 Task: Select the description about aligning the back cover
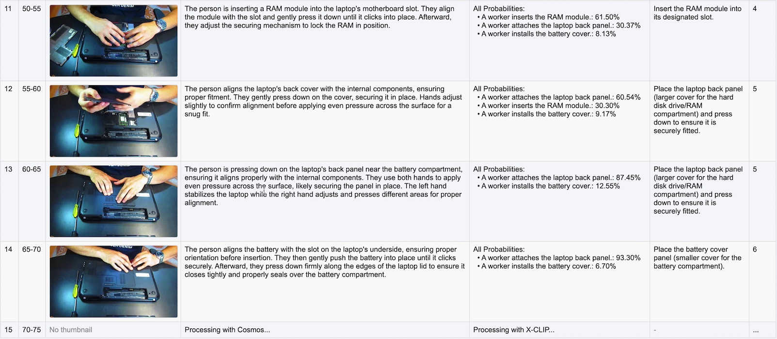pyautogui.click(x=323, y=101)
